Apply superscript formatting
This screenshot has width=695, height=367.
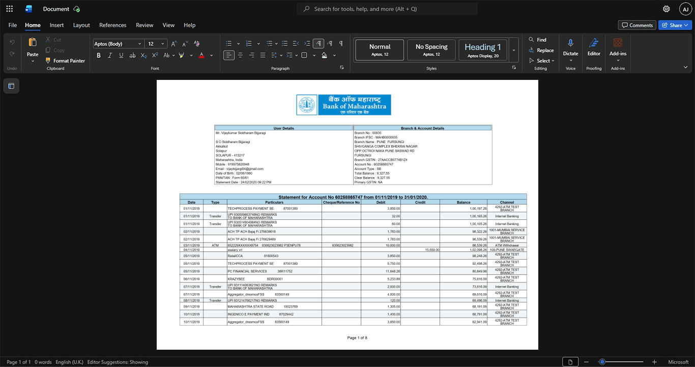coord(155,55)
